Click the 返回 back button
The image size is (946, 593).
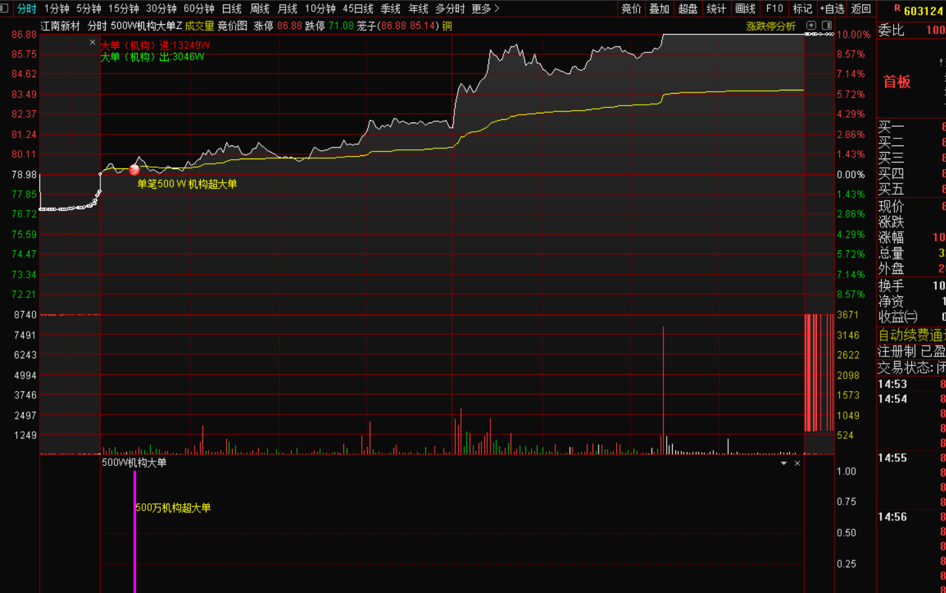(861, 9)
